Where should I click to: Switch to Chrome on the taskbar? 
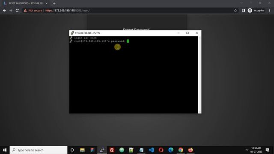181,150
